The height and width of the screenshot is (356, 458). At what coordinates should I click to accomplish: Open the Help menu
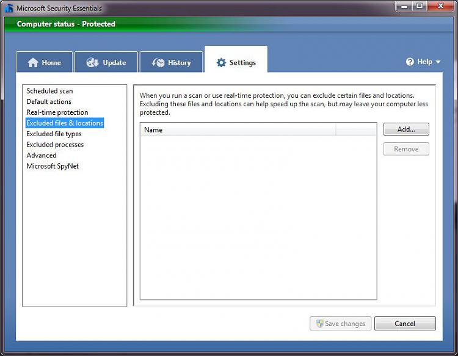423,62
